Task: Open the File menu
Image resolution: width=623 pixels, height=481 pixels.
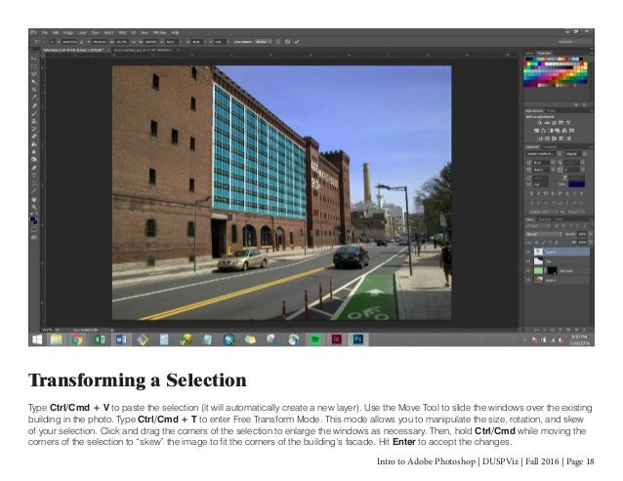Action: pyautogui.click(x=45, y=32)
